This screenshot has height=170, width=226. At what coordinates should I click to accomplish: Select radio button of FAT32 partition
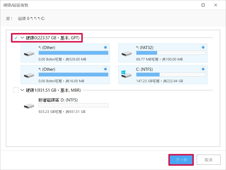tap(203, 47)
